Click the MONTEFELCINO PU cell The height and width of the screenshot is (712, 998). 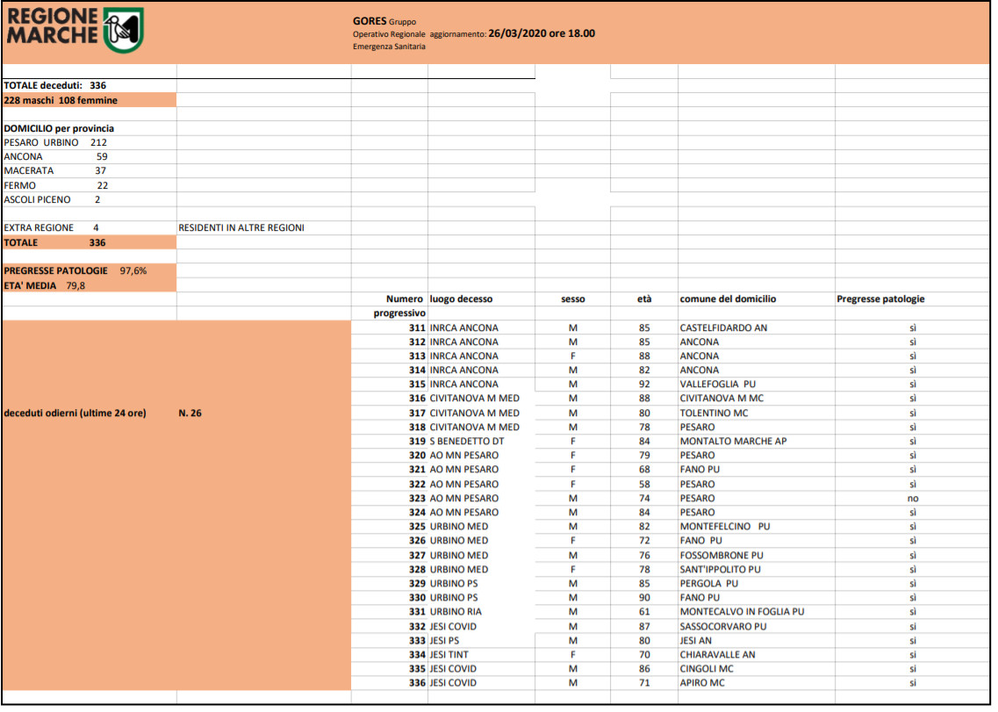coord(724,526)
